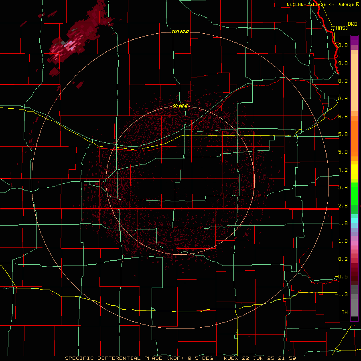Image resolution: width=361 pixels, height=361 pixels.
Task: Select the 8.2 scale value
Action: (x=343, y=81)
